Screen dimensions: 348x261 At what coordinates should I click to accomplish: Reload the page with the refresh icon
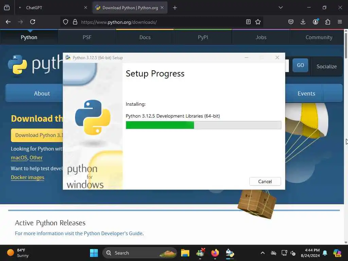coord(33,22)
